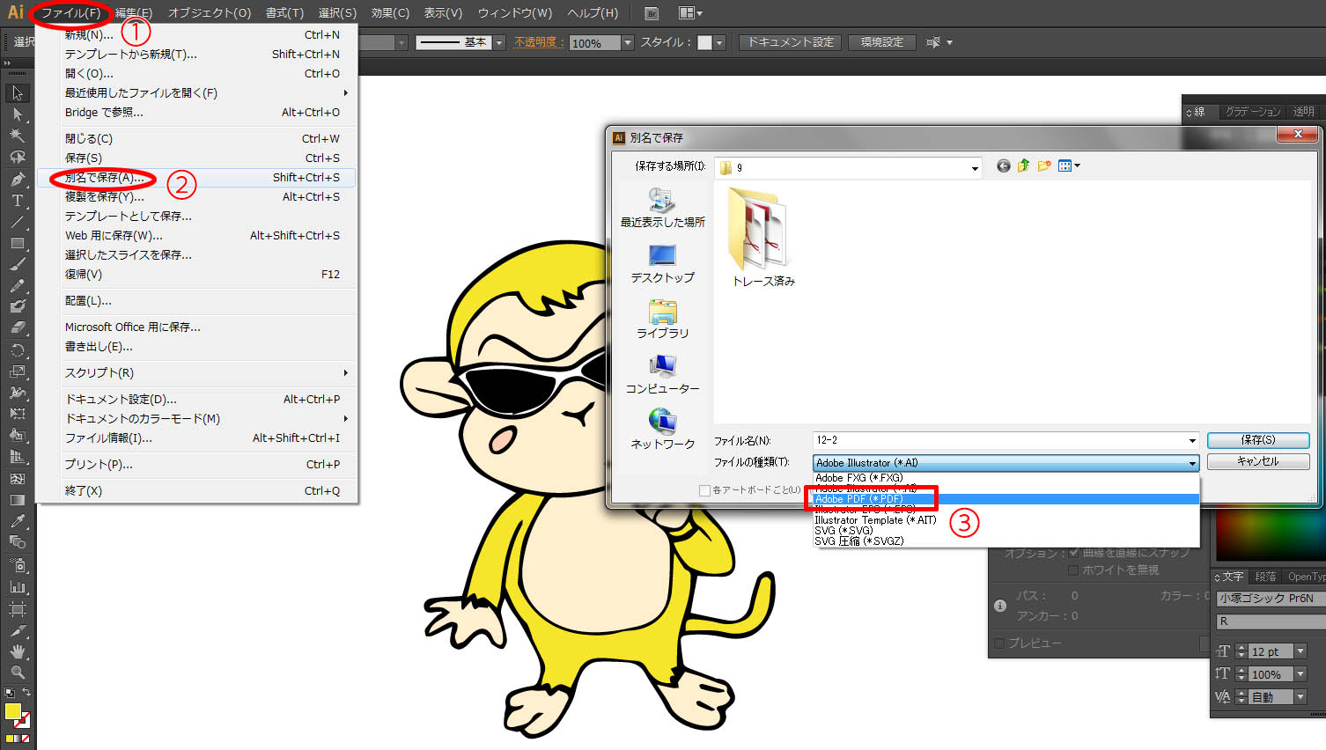Select Adobe PDF (*.PDF) file type
1326x750 pixels.
[x=1006, y=499]
